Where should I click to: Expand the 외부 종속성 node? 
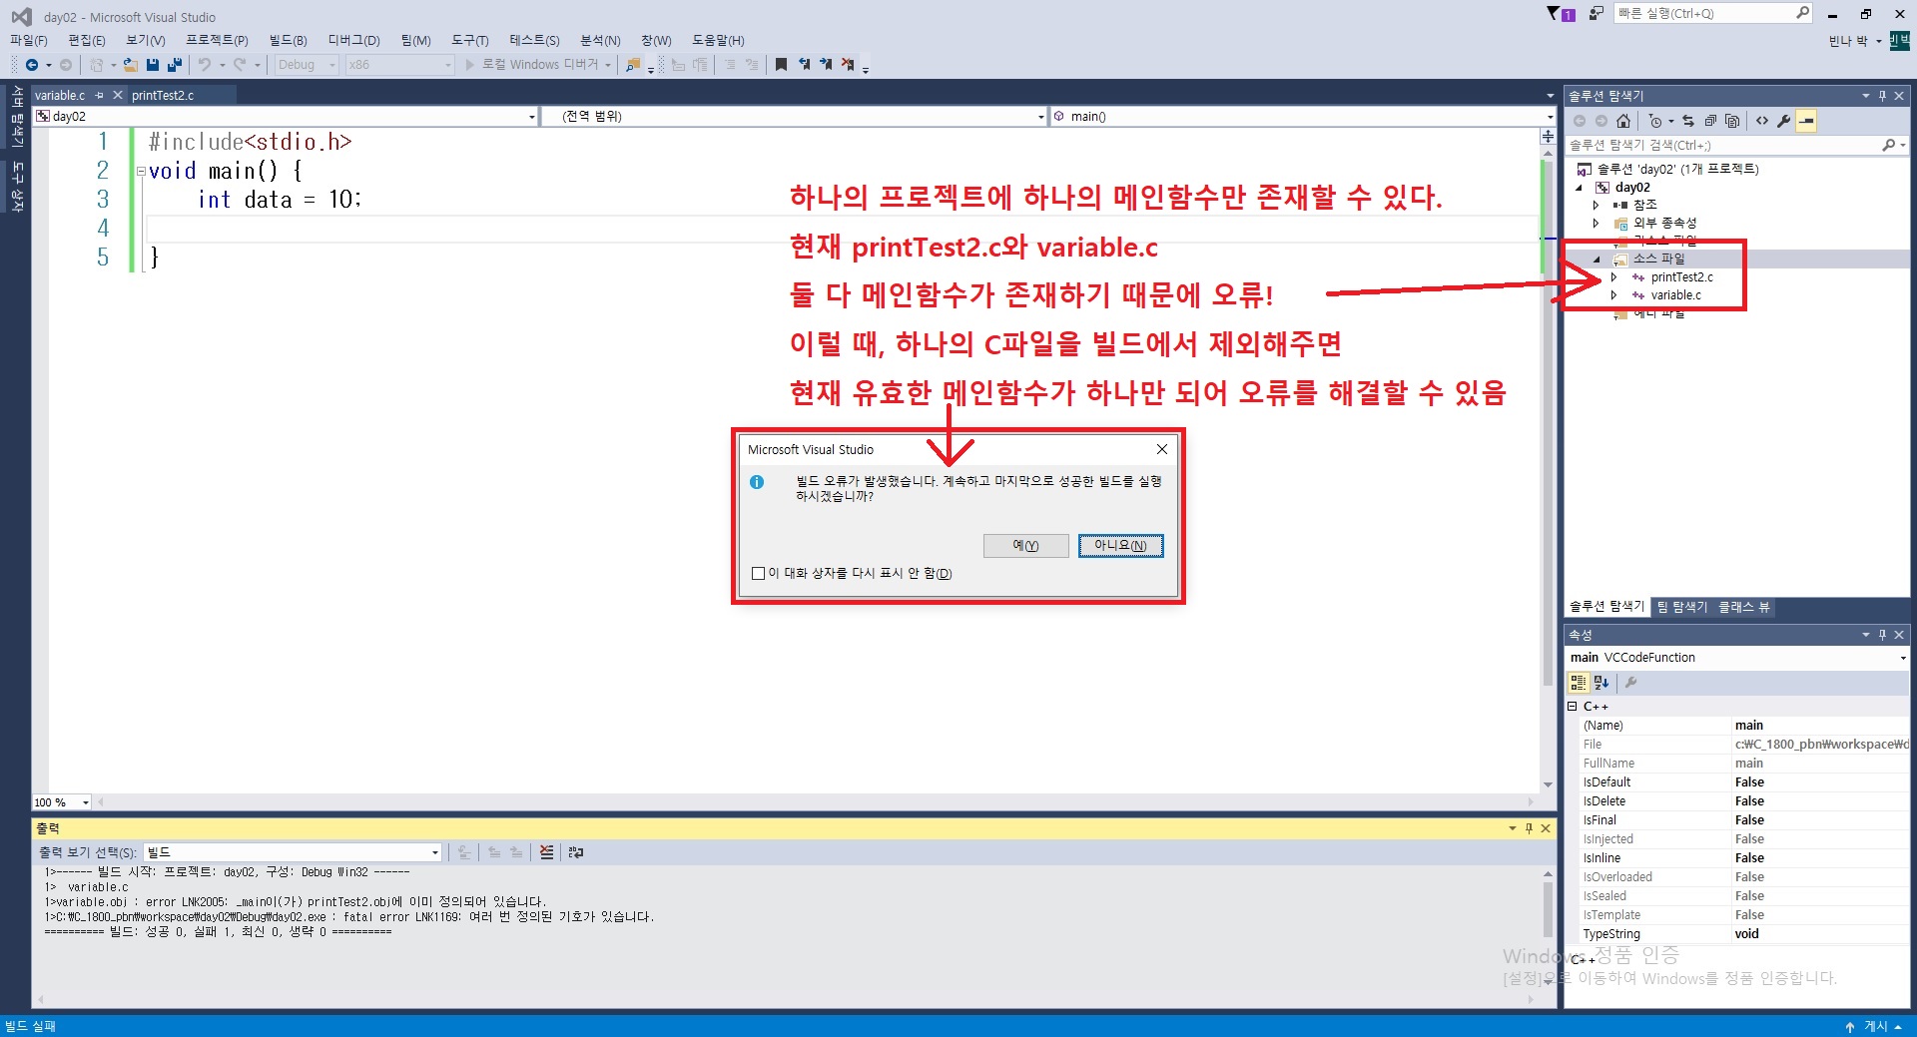1596,224
